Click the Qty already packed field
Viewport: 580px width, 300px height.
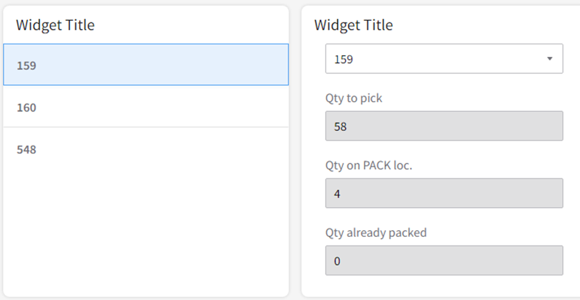pos(443,261)
